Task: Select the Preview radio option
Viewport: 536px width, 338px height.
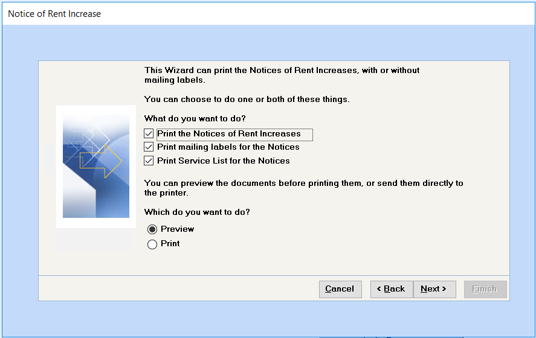Action: 152,229
